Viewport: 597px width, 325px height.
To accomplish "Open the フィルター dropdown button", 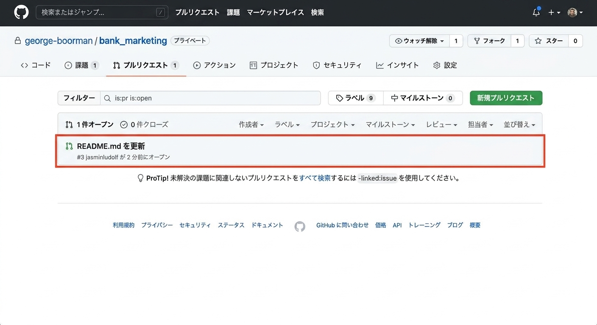I will click(x=79, y=98).
